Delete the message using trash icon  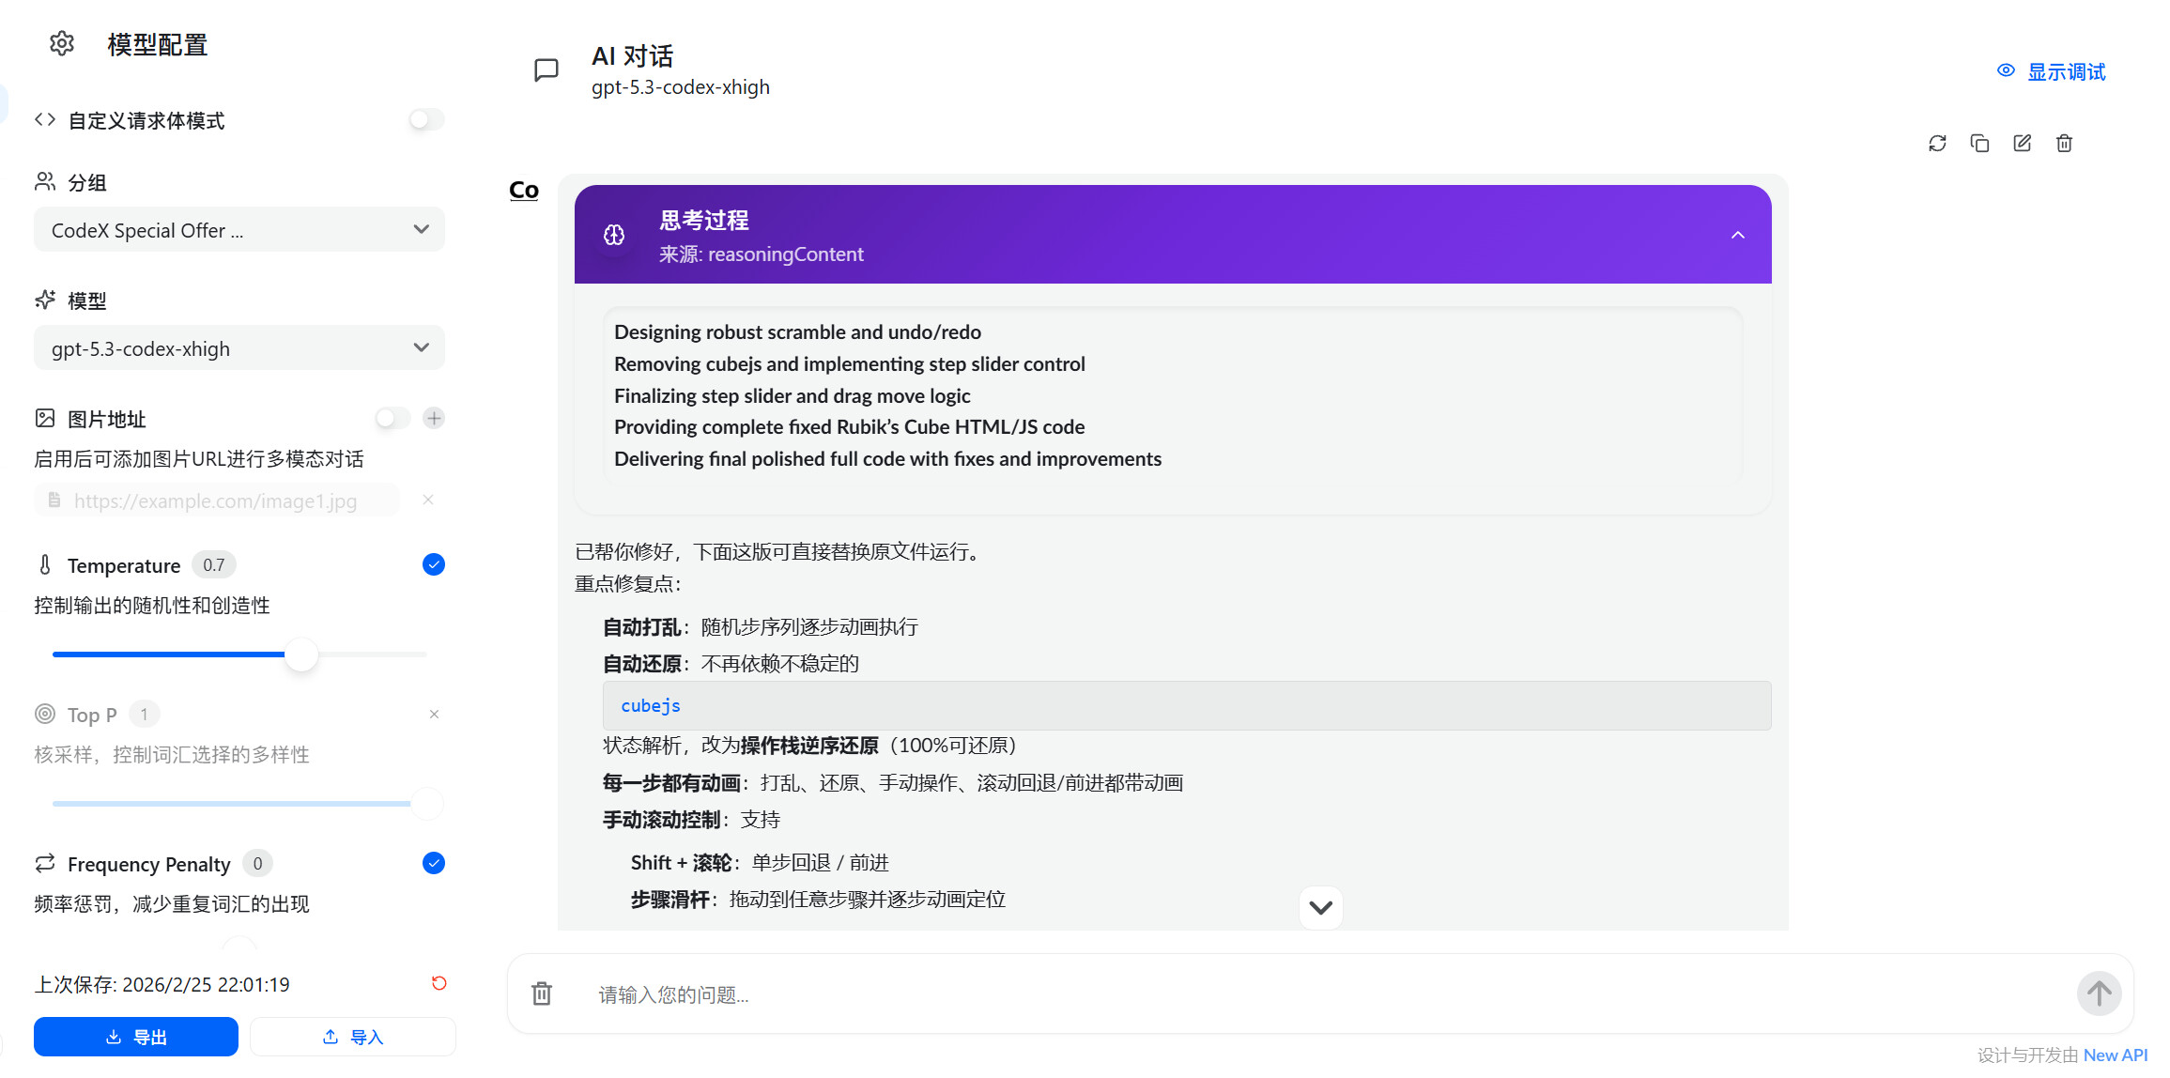[x=2064, y=144]
